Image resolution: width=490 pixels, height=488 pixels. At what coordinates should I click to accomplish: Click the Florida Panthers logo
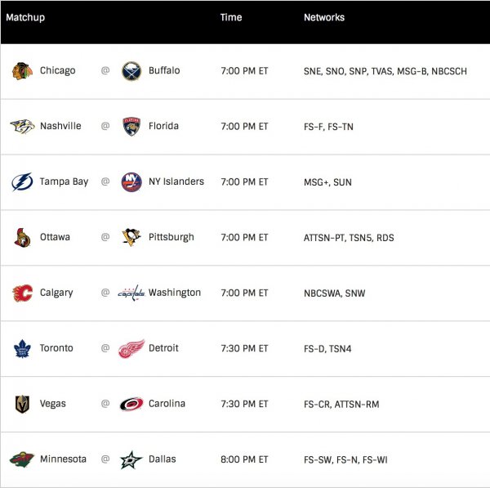pos(131,127)
